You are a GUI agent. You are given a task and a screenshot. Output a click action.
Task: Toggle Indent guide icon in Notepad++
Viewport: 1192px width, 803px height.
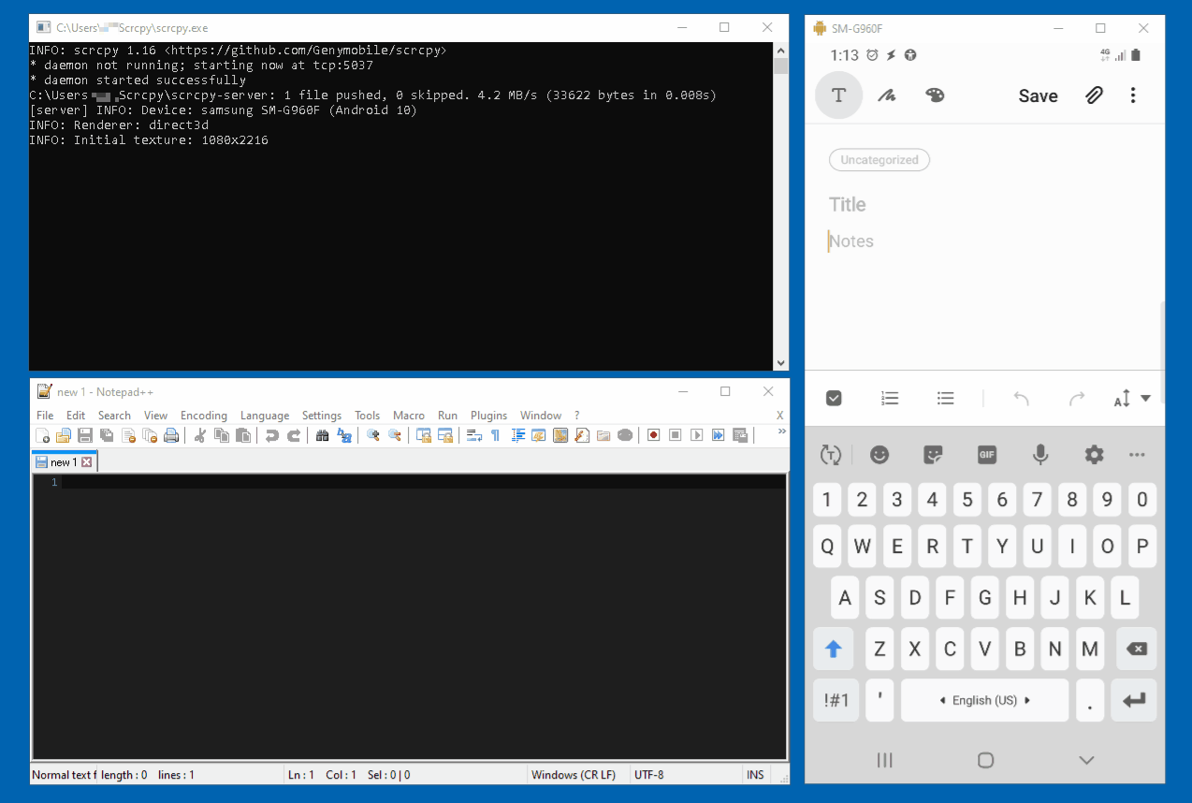click(517, 435)
